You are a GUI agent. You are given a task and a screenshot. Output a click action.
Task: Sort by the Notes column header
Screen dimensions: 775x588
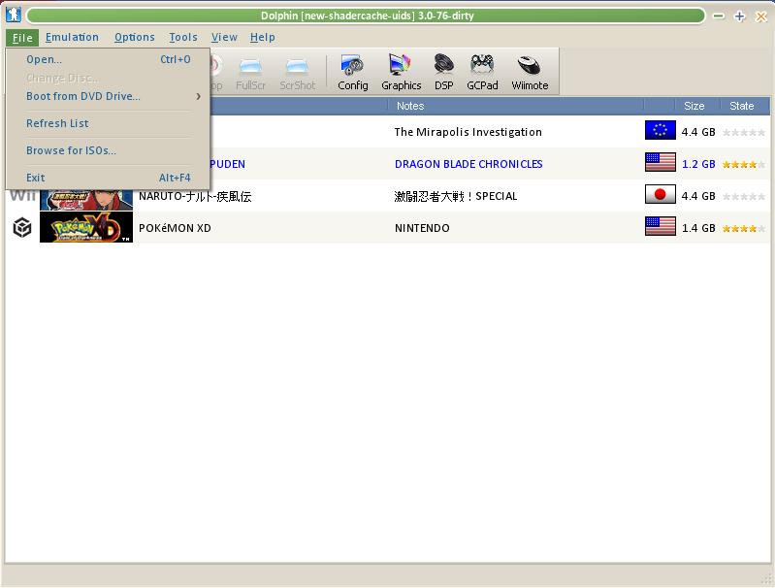(515, 106)
